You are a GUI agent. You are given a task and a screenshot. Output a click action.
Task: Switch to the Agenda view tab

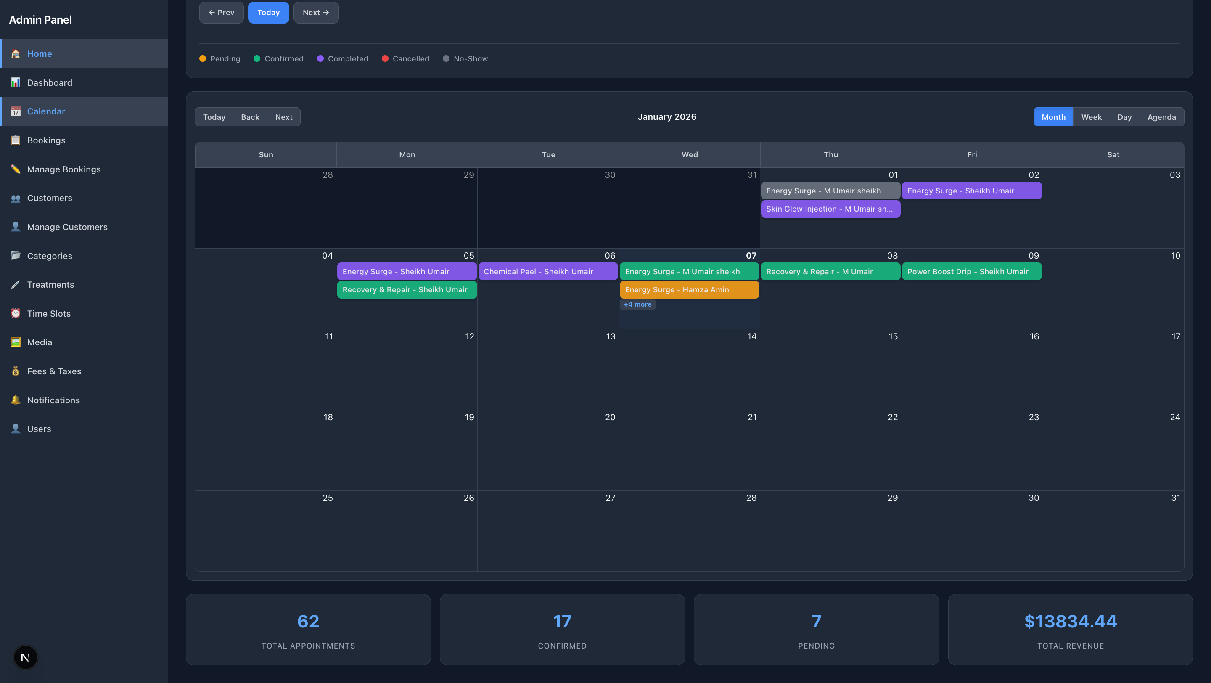click(x=1161, y=117)
